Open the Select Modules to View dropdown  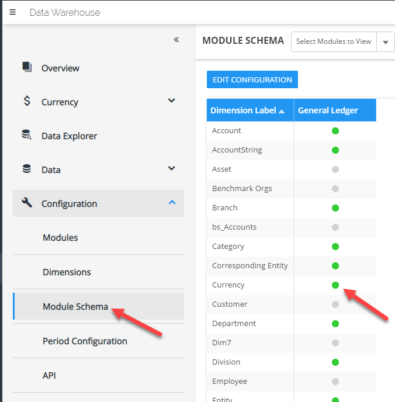click(x=342, y=41)
